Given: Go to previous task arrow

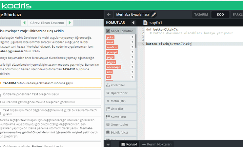Looking at the screenshot, I should coord(24,23).
